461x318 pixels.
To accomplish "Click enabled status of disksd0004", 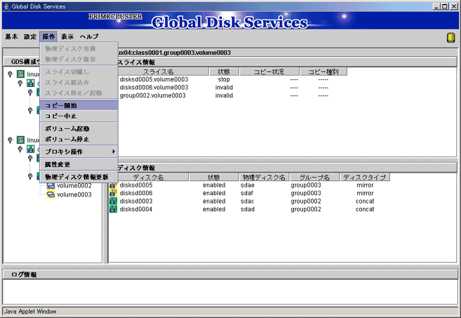I will (x=214, y=209).
